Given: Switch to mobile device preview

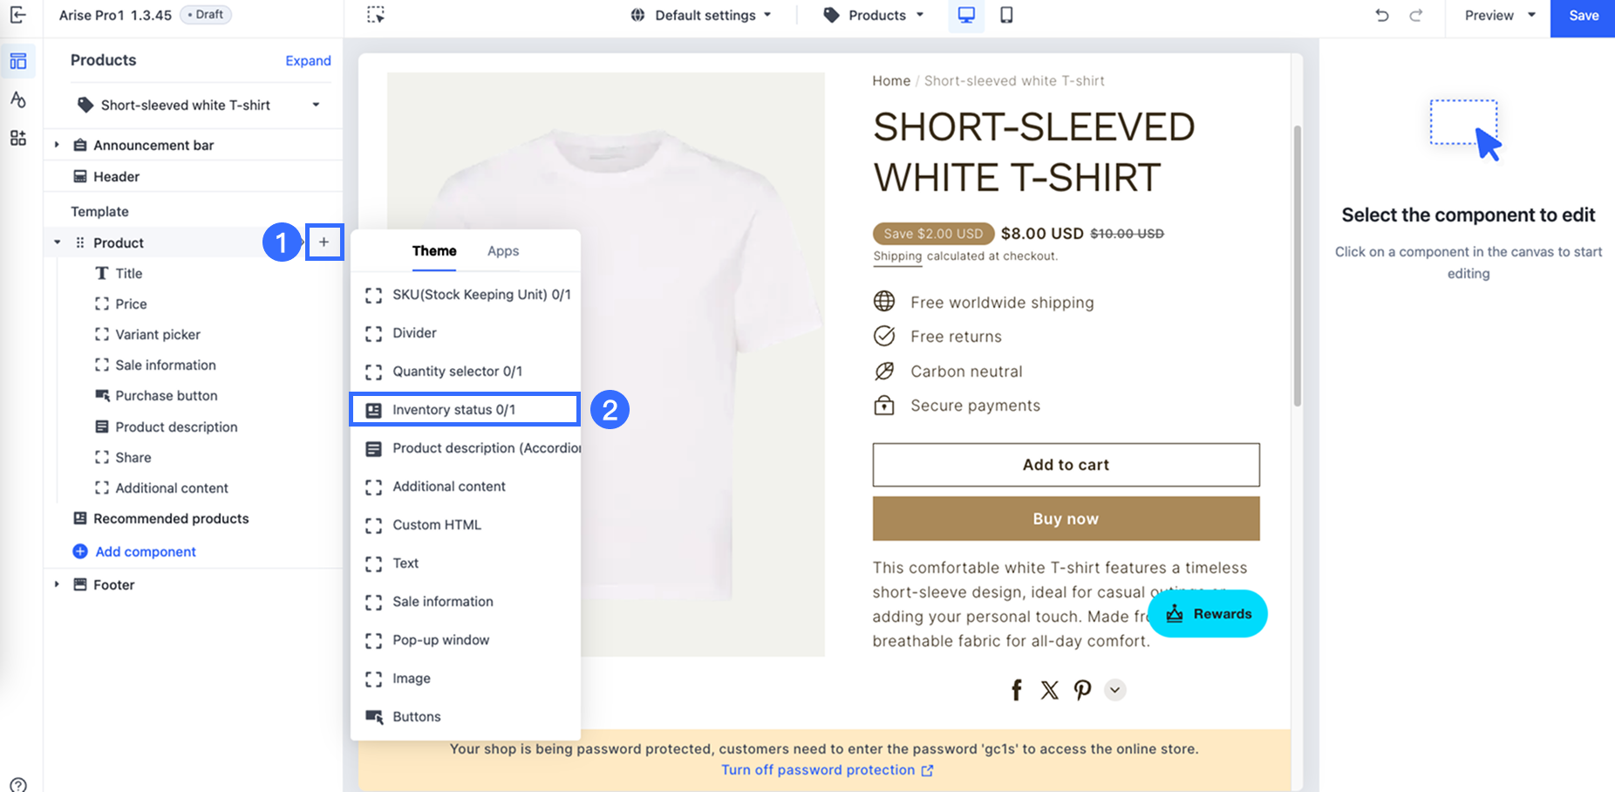Looking at the screenshot, I should click(x=1006, y=15).
